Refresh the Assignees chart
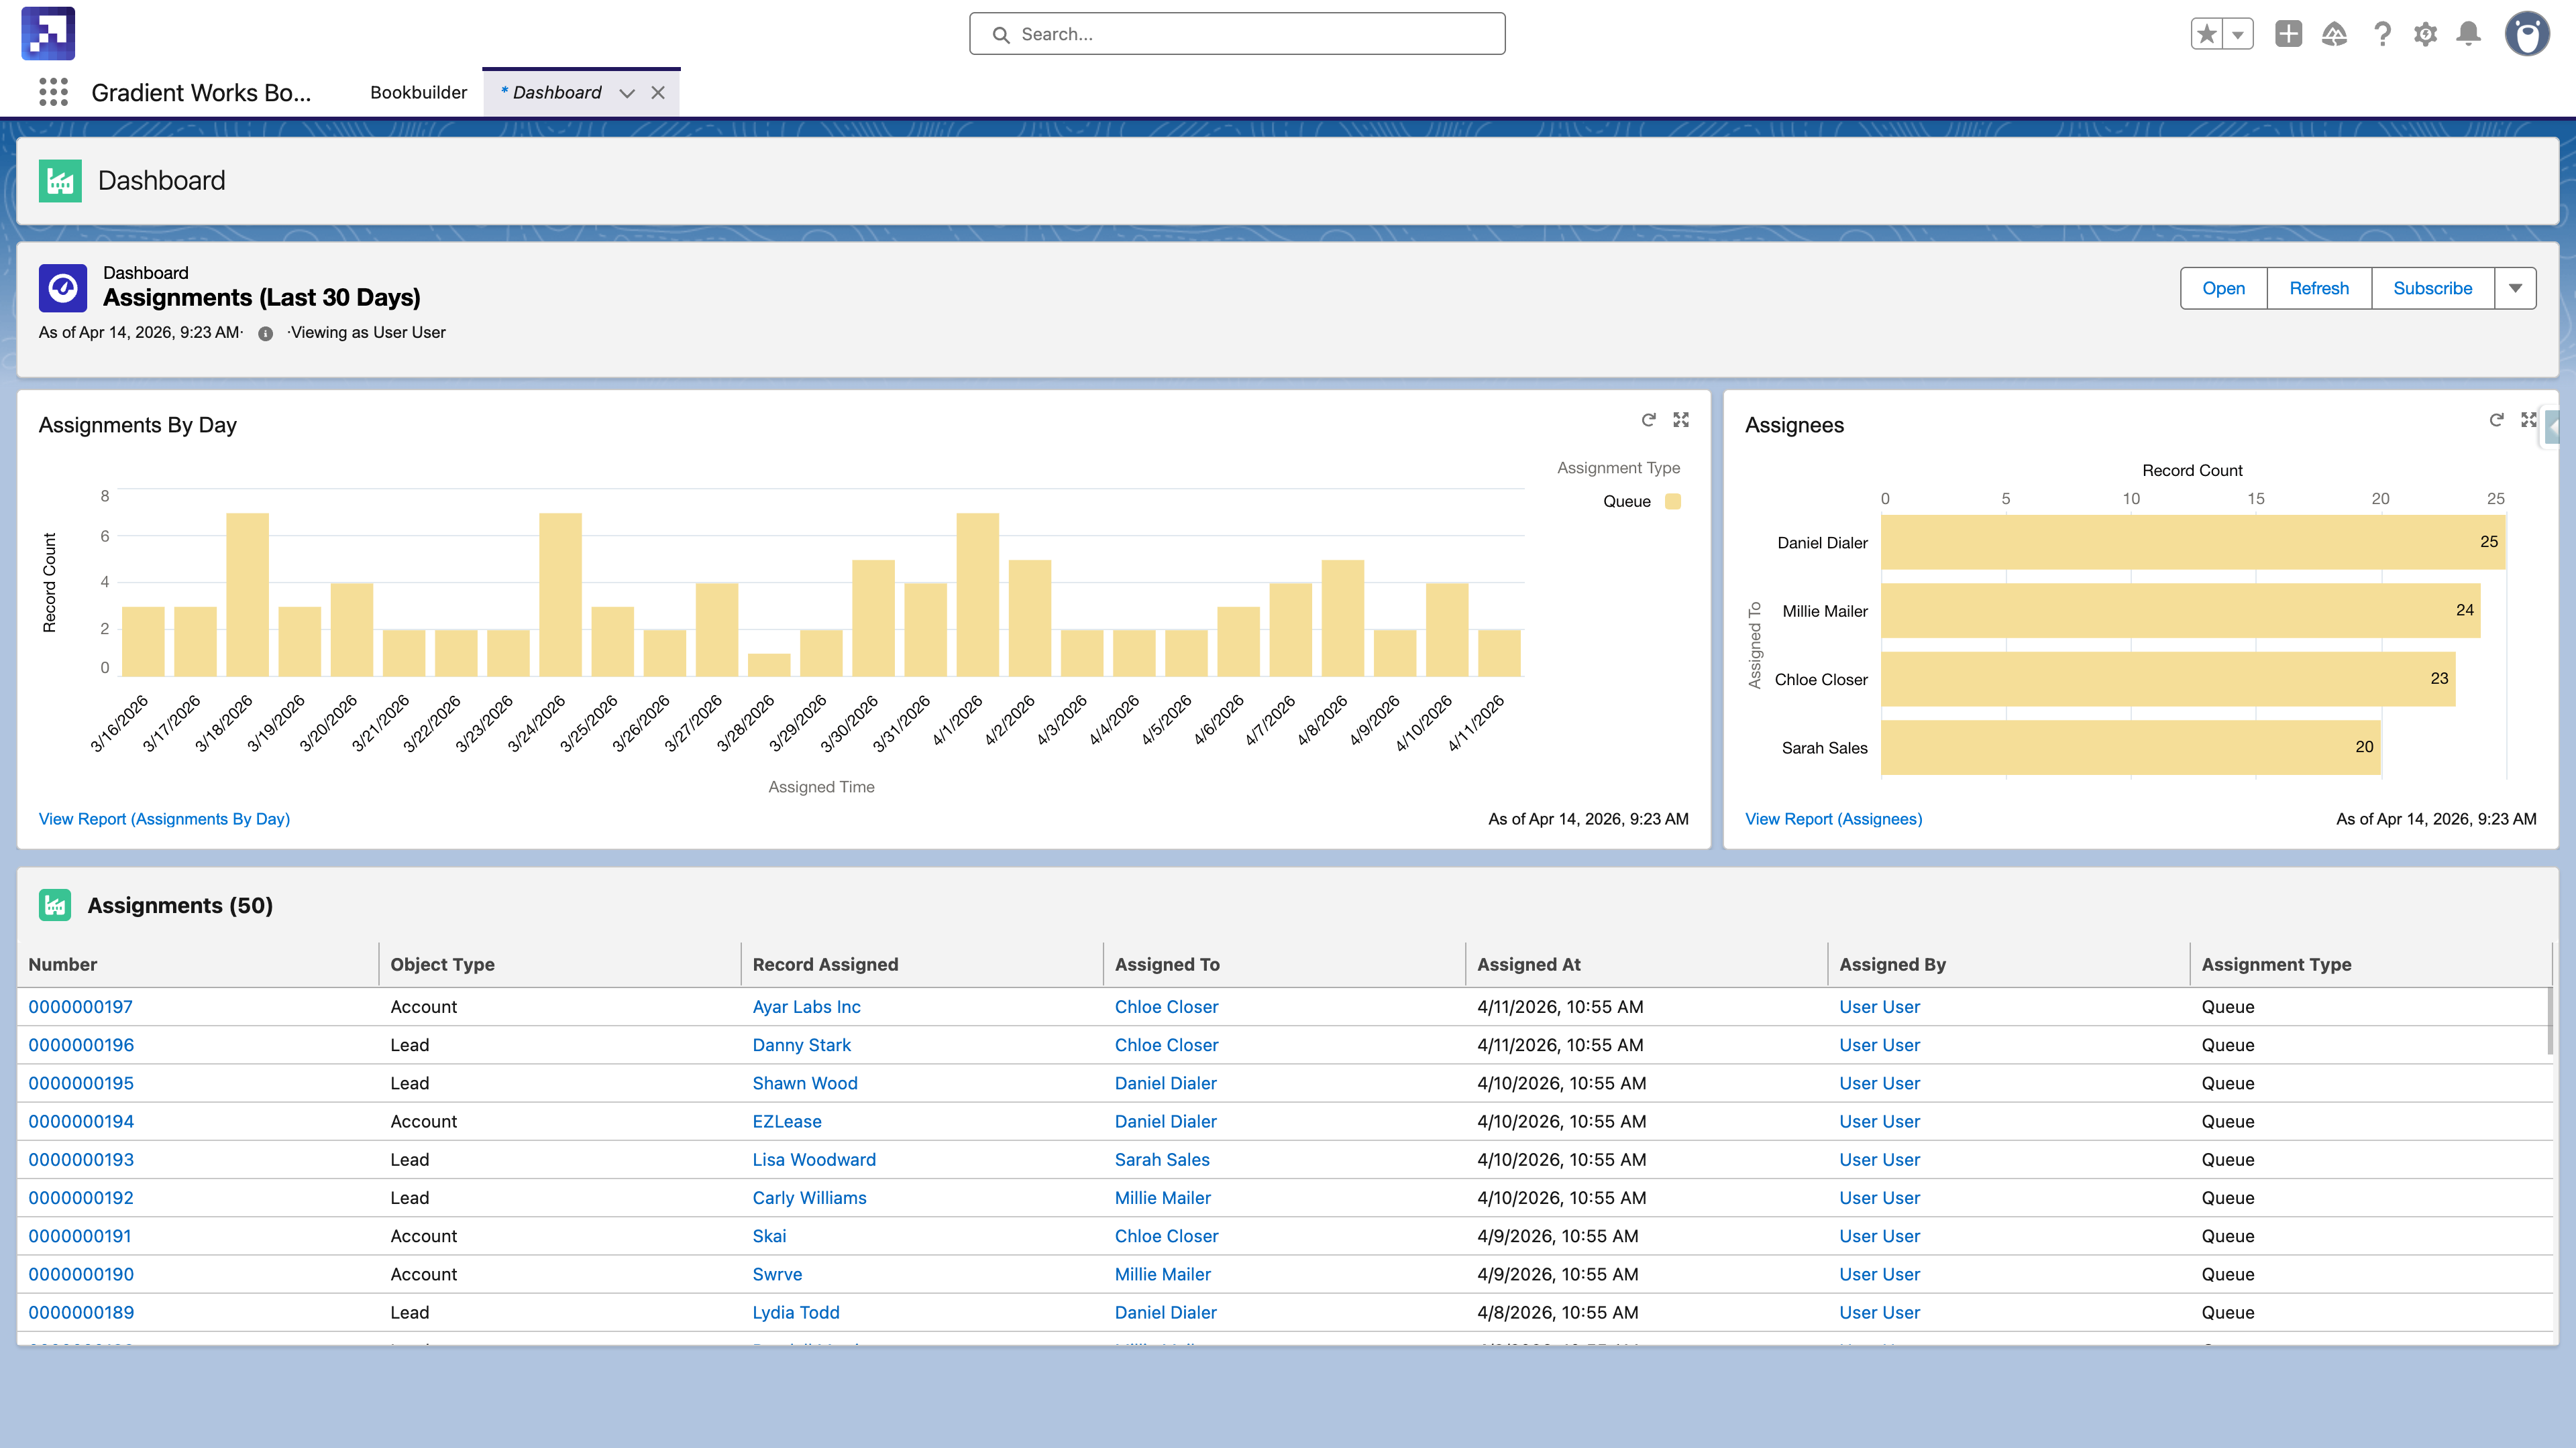Image resolution: width=2576 pixels, height=1448 pixels. pyautogui.click(x=2496, y=419)
